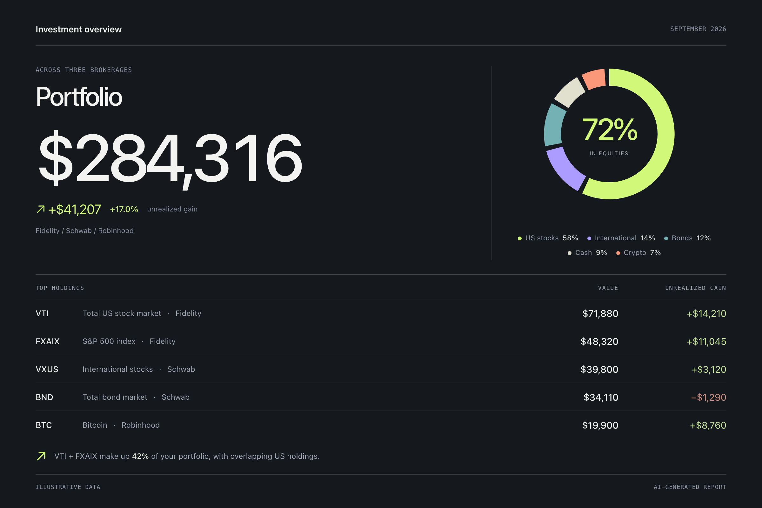Select the orange donut chart segment
This screenshot has height=508, width=762.
pos(594,79)
